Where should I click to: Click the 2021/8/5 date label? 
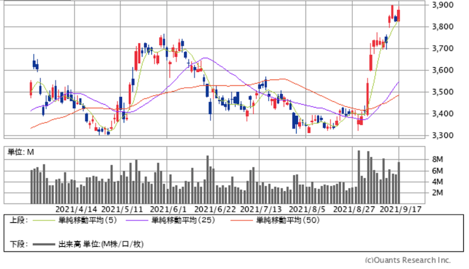click(x=307, y=209)
